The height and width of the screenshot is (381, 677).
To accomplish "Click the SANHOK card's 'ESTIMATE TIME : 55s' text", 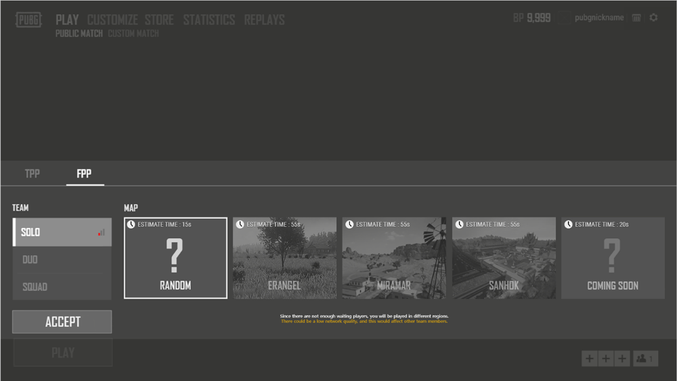I will pos(493,225).
